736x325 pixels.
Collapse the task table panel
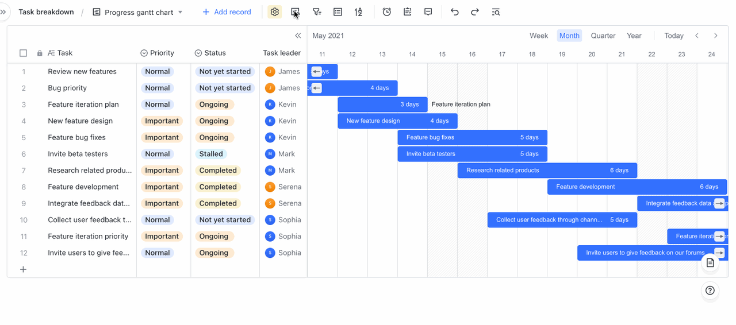click(298, 36)
